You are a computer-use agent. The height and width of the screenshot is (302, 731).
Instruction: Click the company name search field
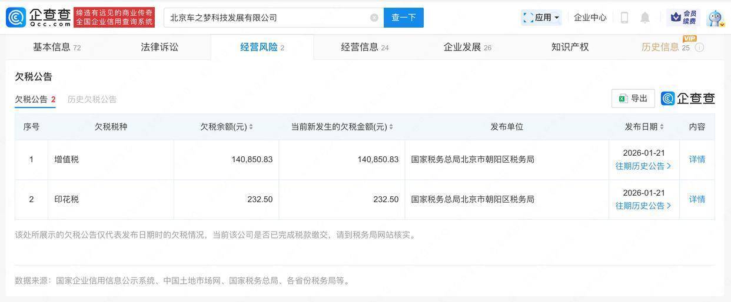click(x=268, y=18)
